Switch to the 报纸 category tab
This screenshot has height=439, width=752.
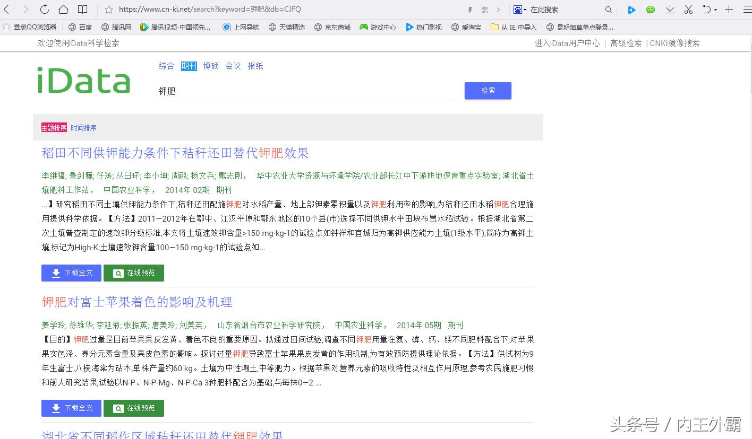click(255, 65)
